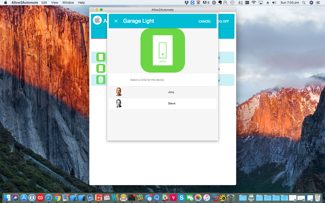Image resolution: width=325 pixels, height=203 pixels.
Task: Open the View menu
Action: [x=54, y=3]
